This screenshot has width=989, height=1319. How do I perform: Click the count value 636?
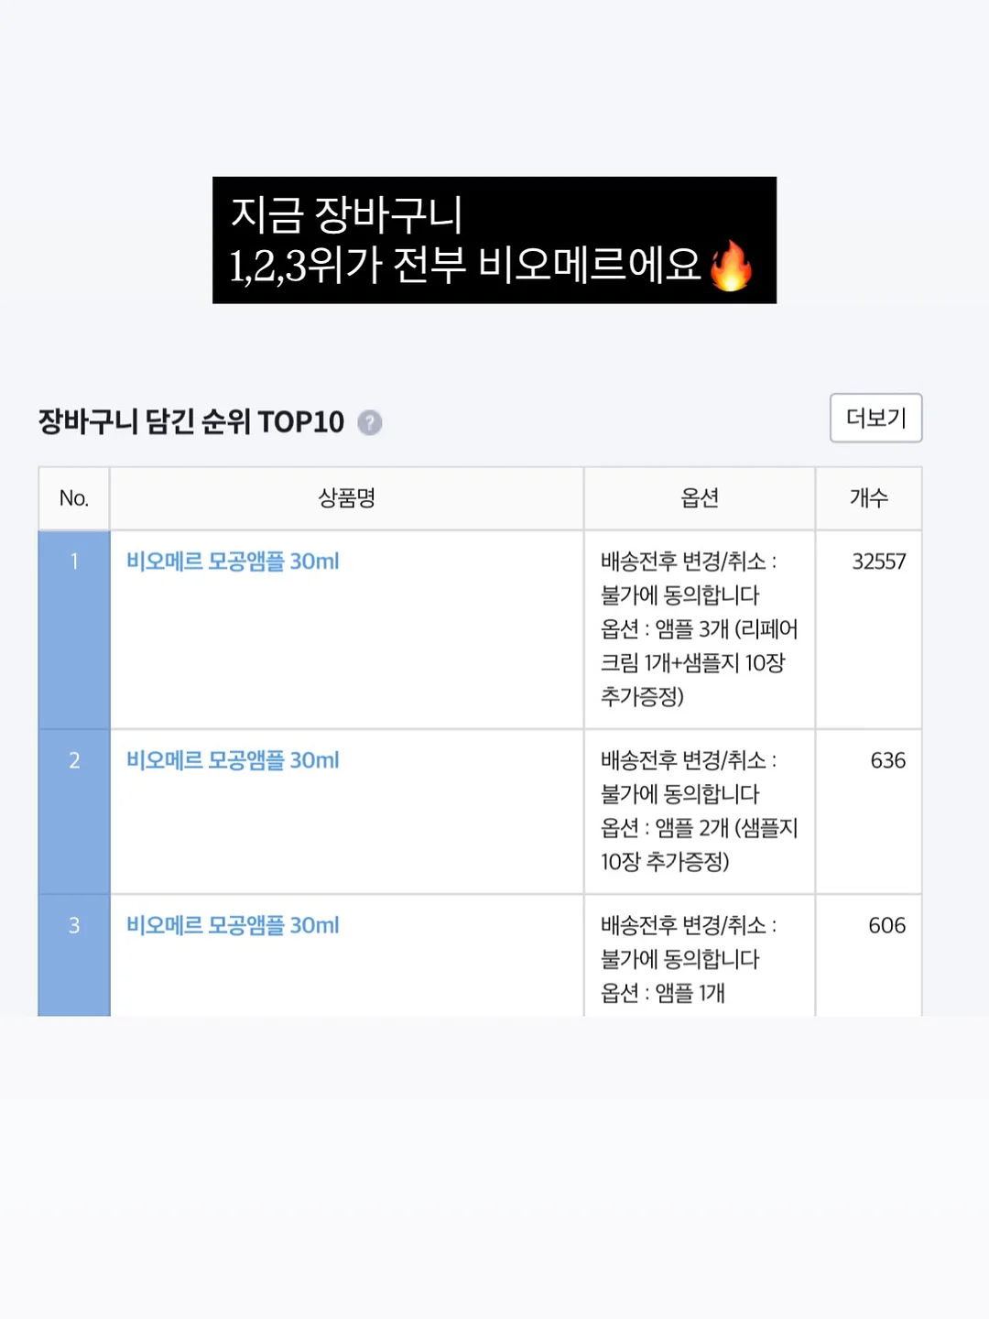coord(887,760)
